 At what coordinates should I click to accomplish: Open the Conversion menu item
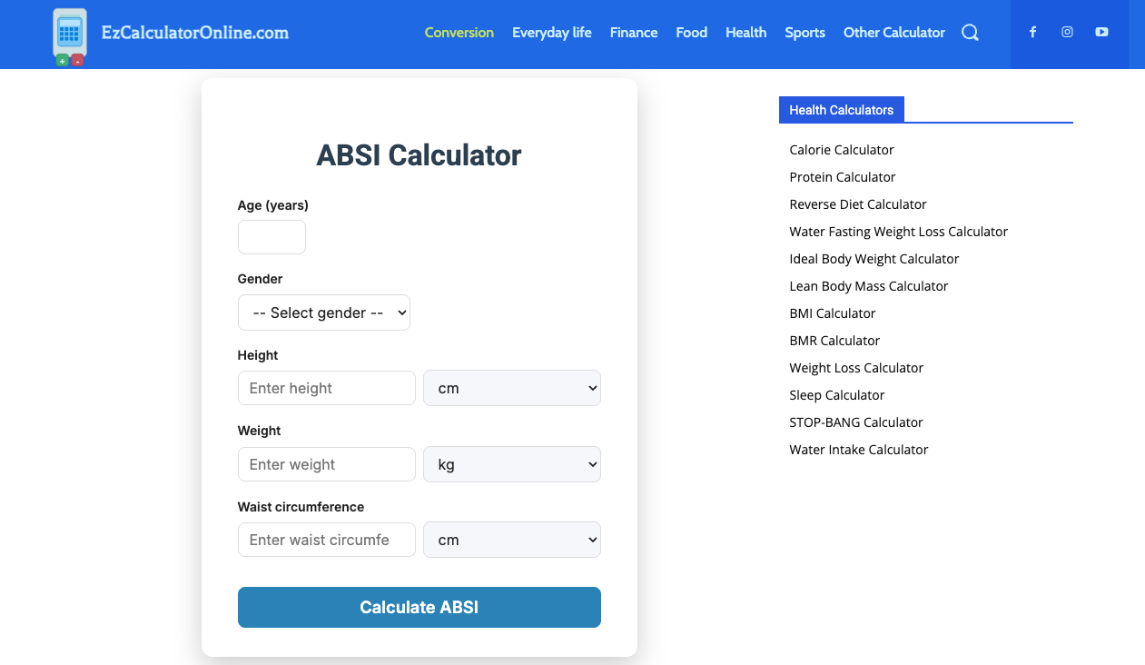click(x=459, y=33)
